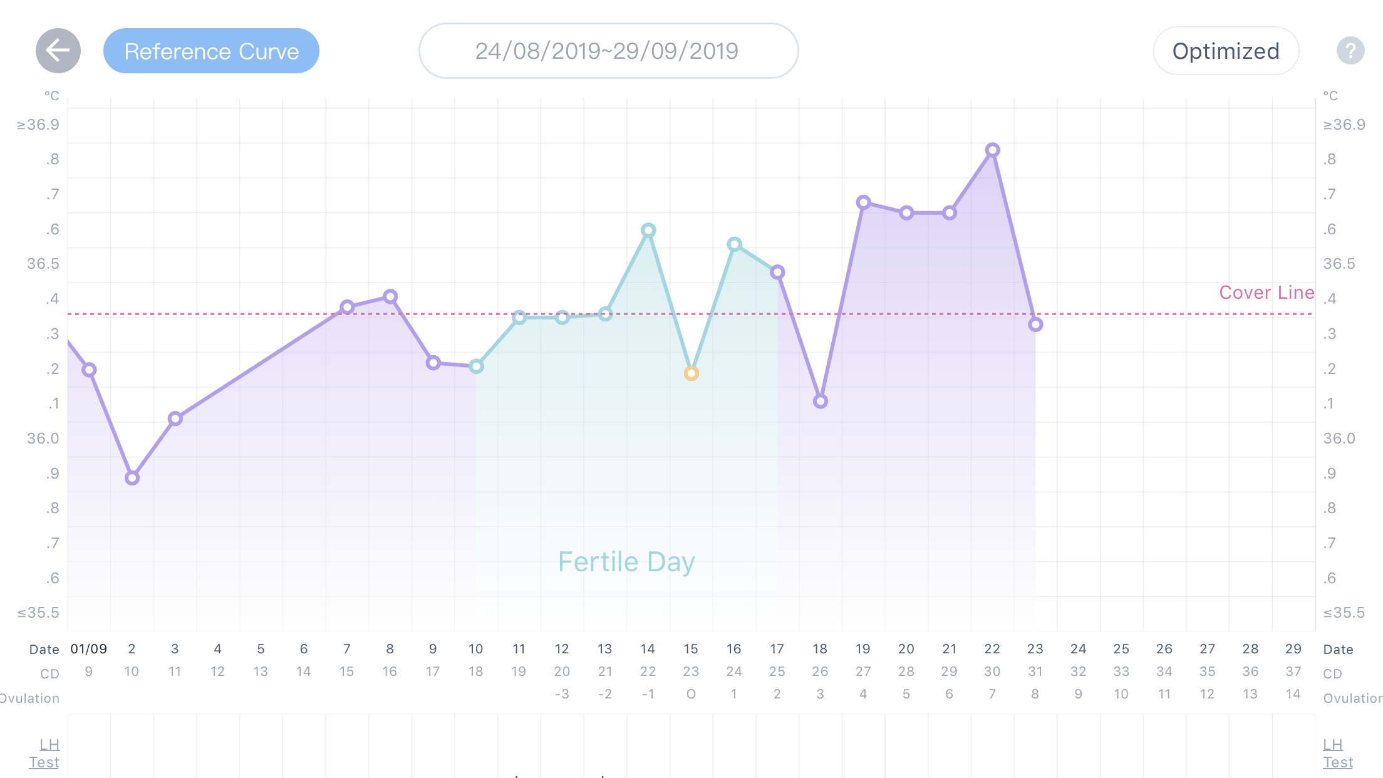Click the lowest temperature point near 35.9
This screenshot has width=1383, height=778.
pyautogui.click(x=132, y=477)
